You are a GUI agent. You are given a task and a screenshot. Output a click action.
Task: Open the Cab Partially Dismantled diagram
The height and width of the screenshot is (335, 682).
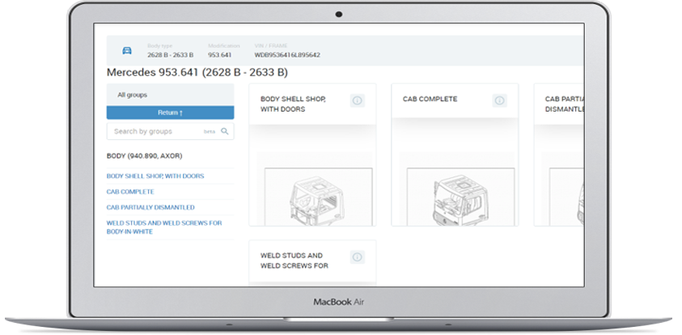pyautogui.click(x=565, y=194)
